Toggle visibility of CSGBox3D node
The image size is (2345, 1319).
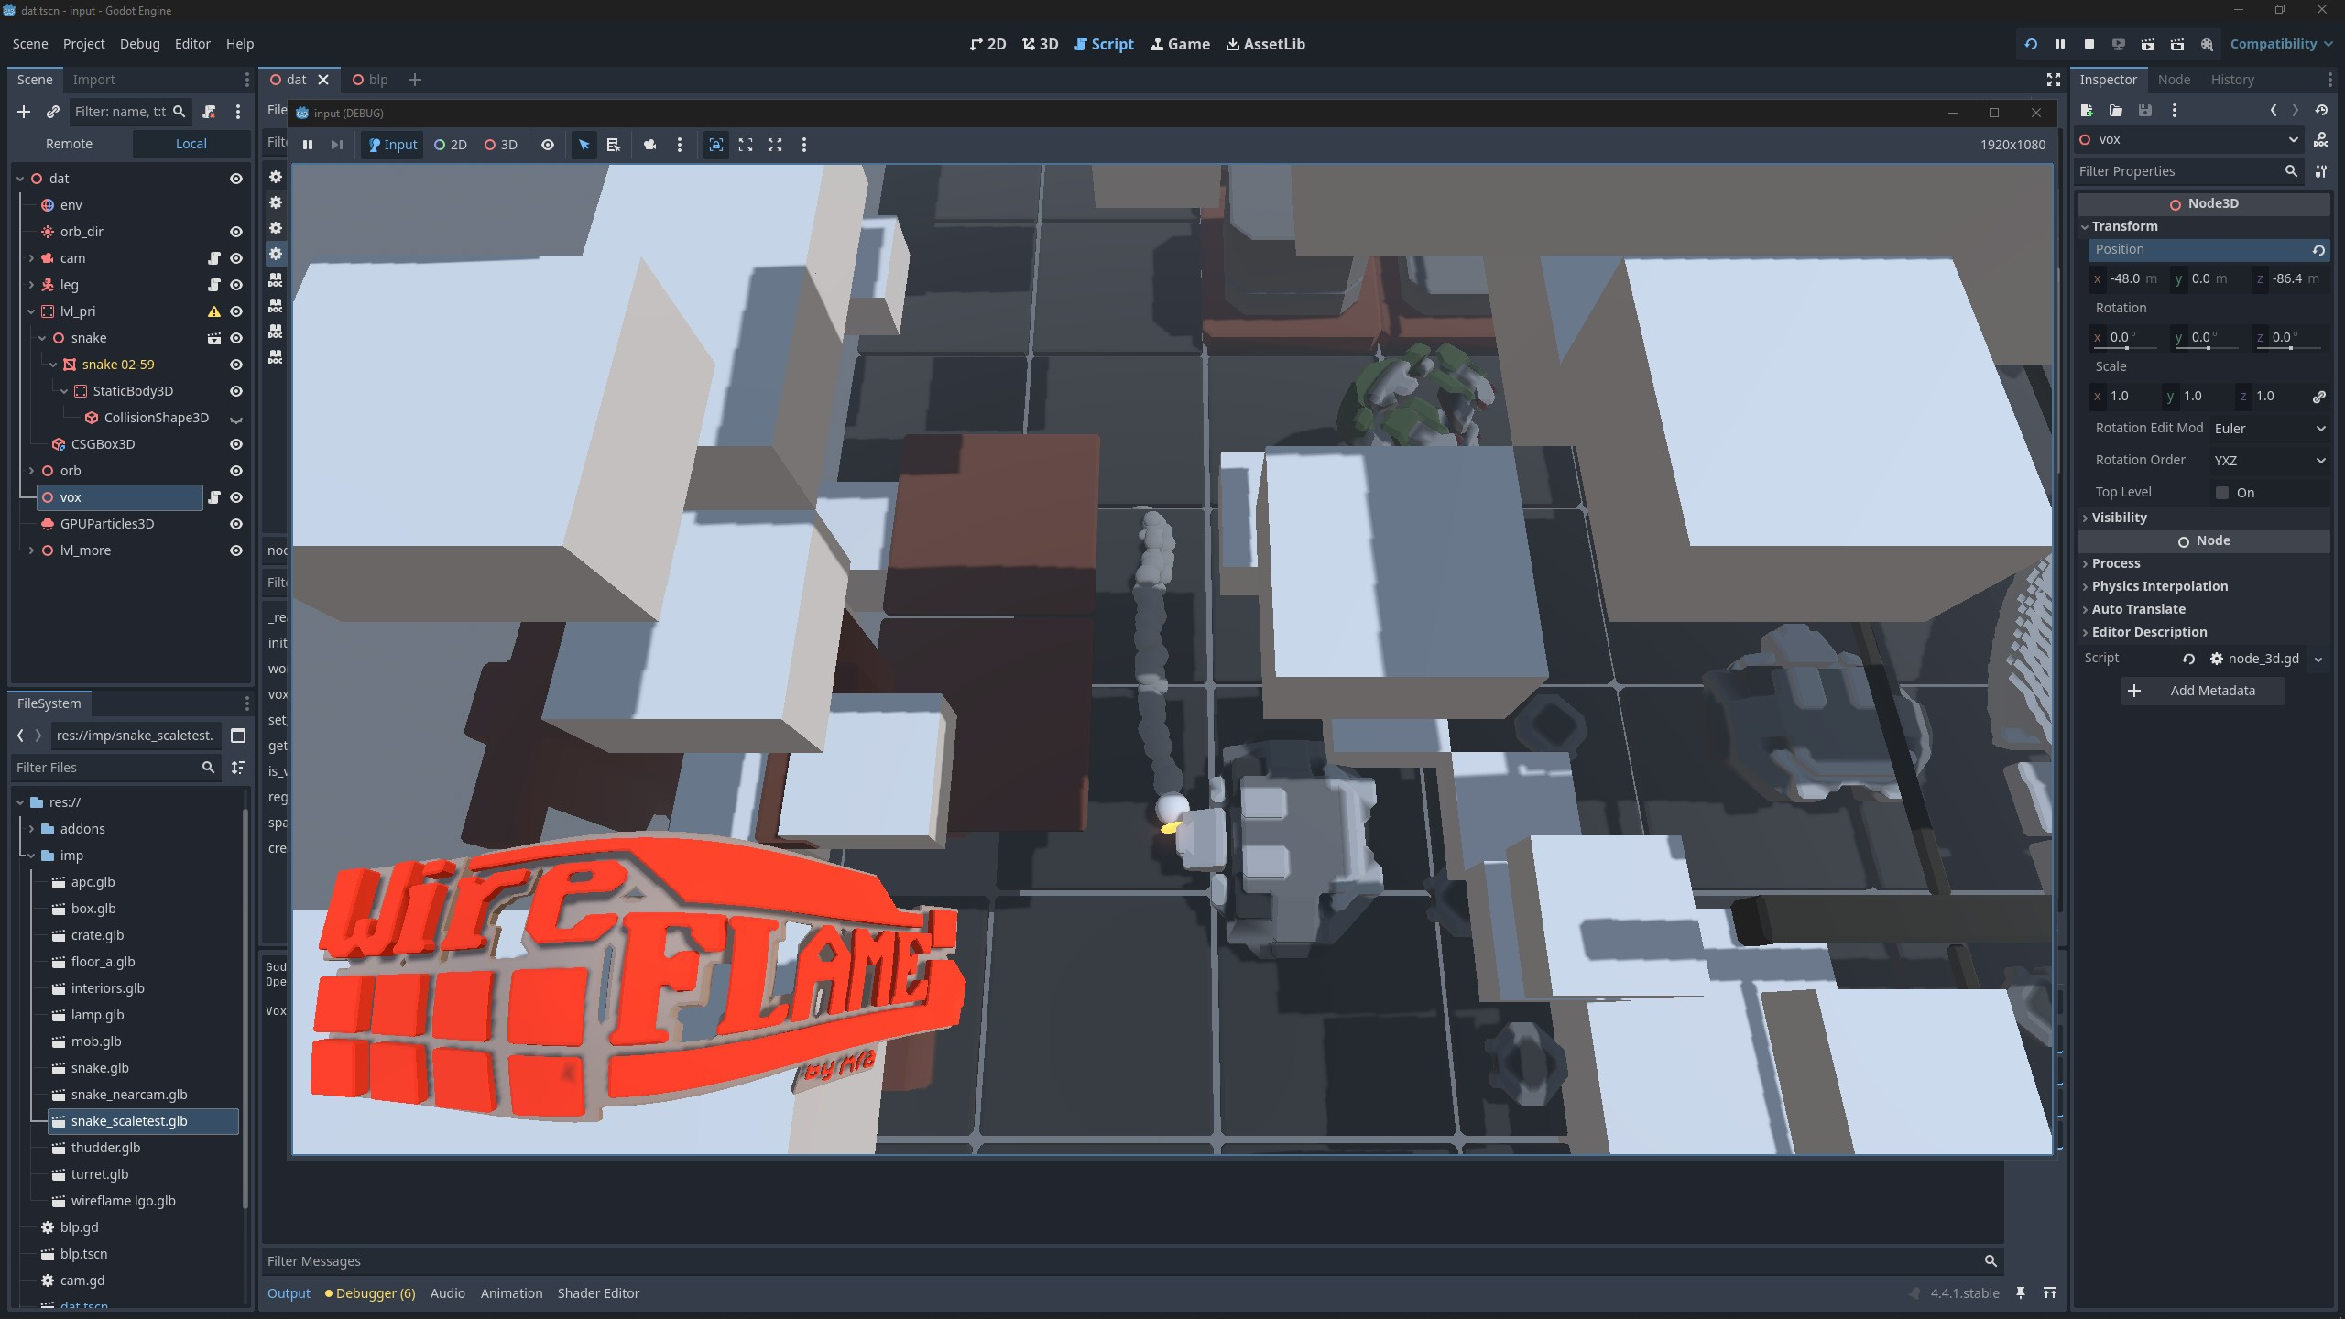[236, 444]
